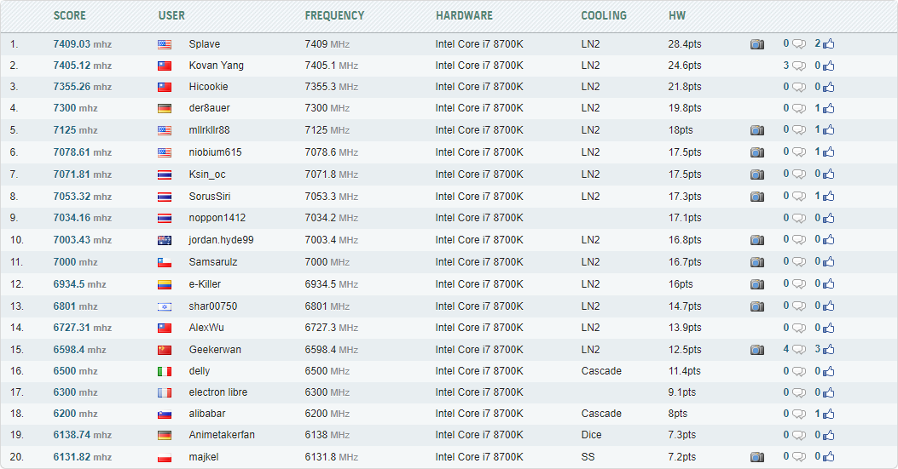The width and height of the screenshot is (898, 469).
Task: Open the 6500 MHz score link by delly
Action: pos(76,371)
